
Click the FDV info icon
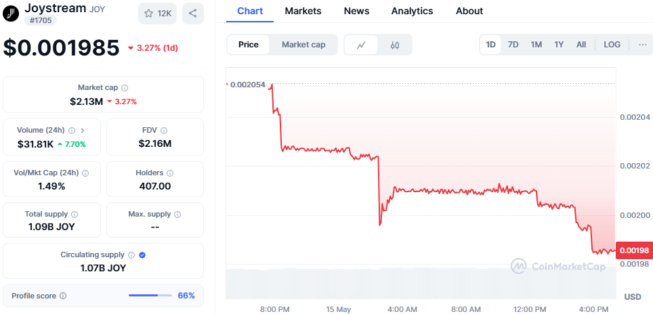[x=164, y=130]
